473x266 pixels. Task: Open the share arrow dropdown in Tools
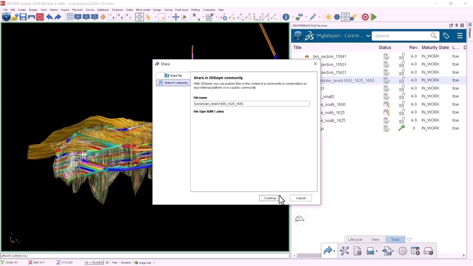click(x=335, y=252)
